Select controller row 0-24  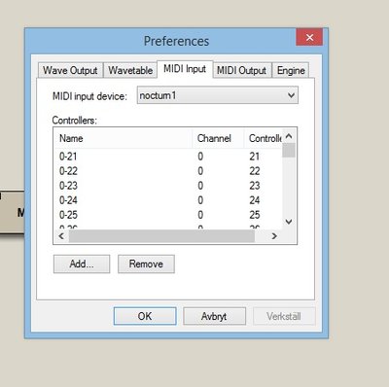point(168,200)
